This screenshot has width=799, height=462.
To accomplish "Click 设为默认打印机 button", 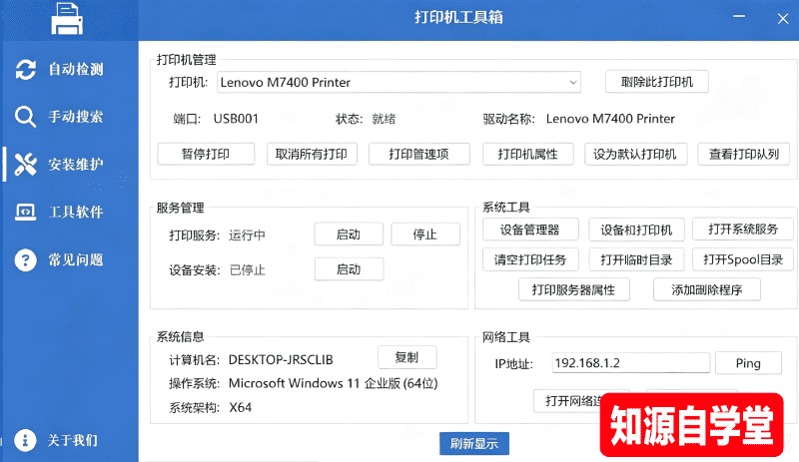I will [x=635, y=154].
